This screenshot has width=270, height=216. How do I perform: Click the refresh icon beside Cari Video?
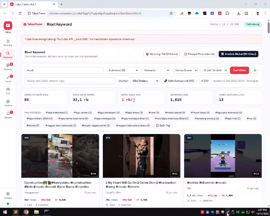(255, 70)
